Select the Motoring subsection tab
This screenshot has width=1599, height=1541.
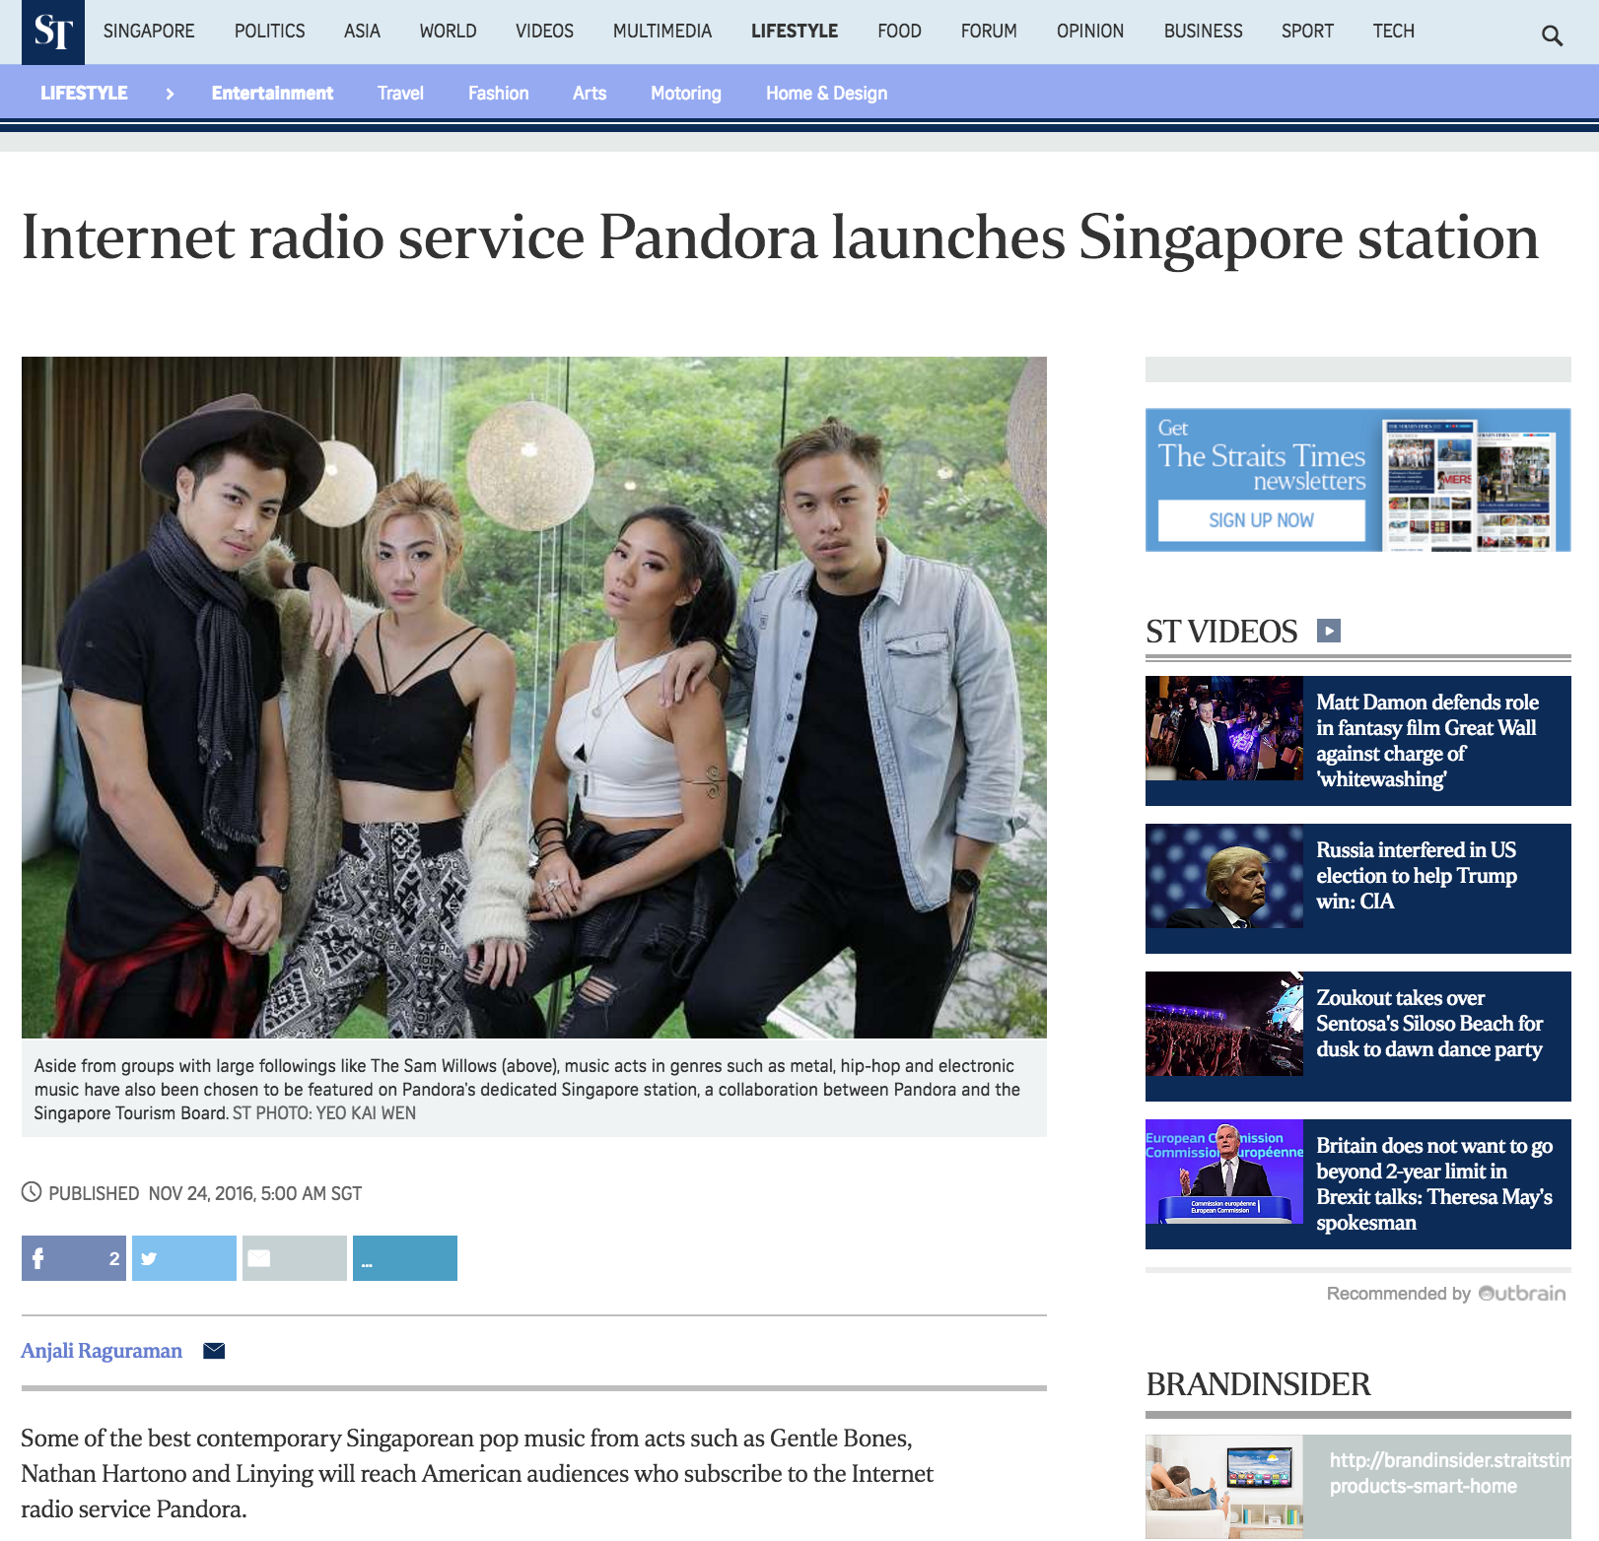coord(686,94)
